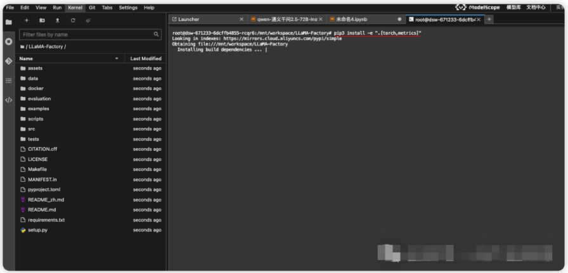Click unsaved dot on 未命名4.ipynb tab
This screenshot has height=273, width=568.
point(399,20)
